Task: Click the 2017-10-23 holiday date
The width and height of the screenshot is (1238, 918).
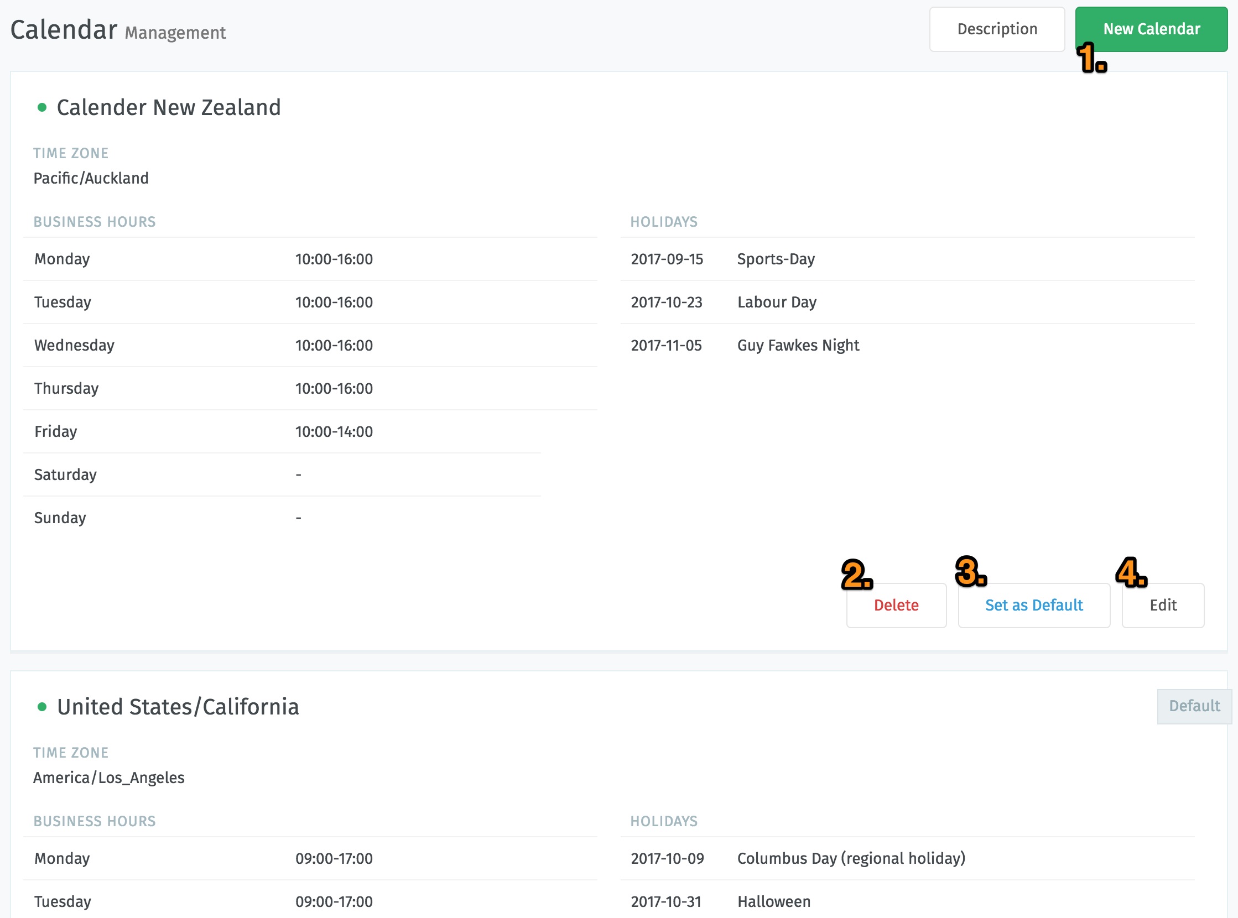Action: point(667,302)
